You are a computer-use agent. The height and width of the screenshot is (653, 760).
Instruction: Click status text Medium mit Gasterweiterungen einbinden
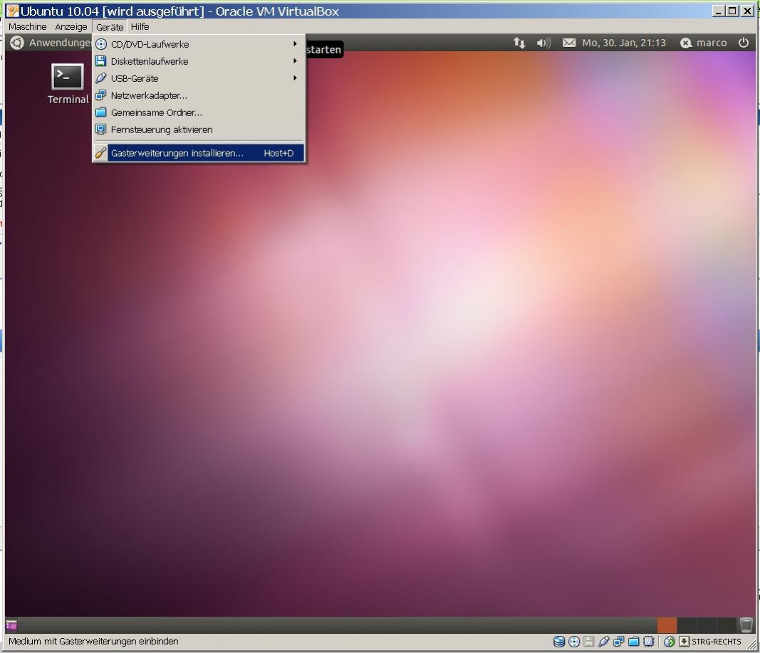tap(93, 642)
